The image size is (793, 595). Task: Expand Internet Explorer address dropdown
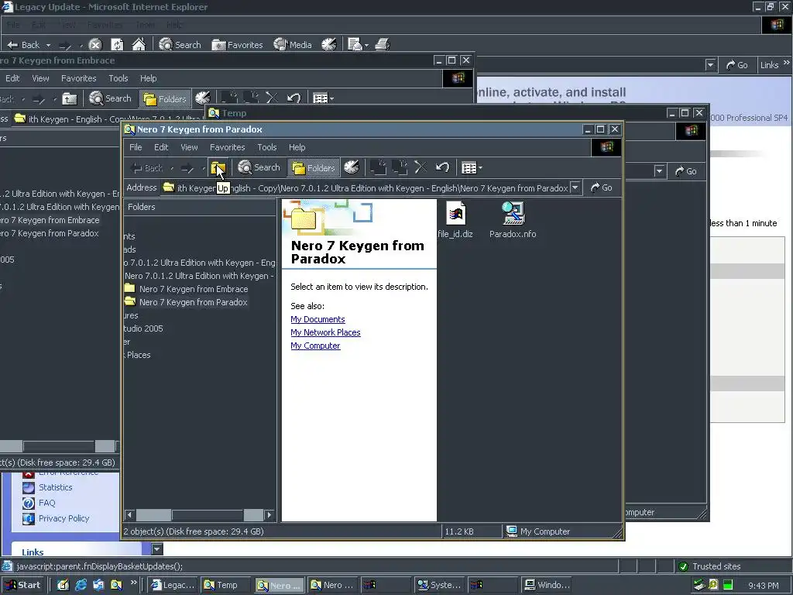pos(711,65)
